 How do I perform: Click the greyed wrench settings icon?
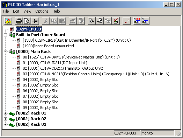pos(81,21)
